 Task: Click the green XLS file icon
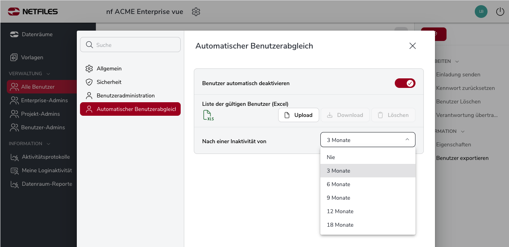point(208,115)
